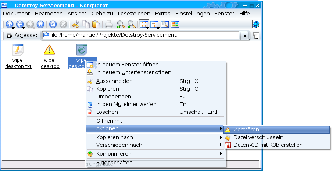Click the address URL input field

[141, 35]
